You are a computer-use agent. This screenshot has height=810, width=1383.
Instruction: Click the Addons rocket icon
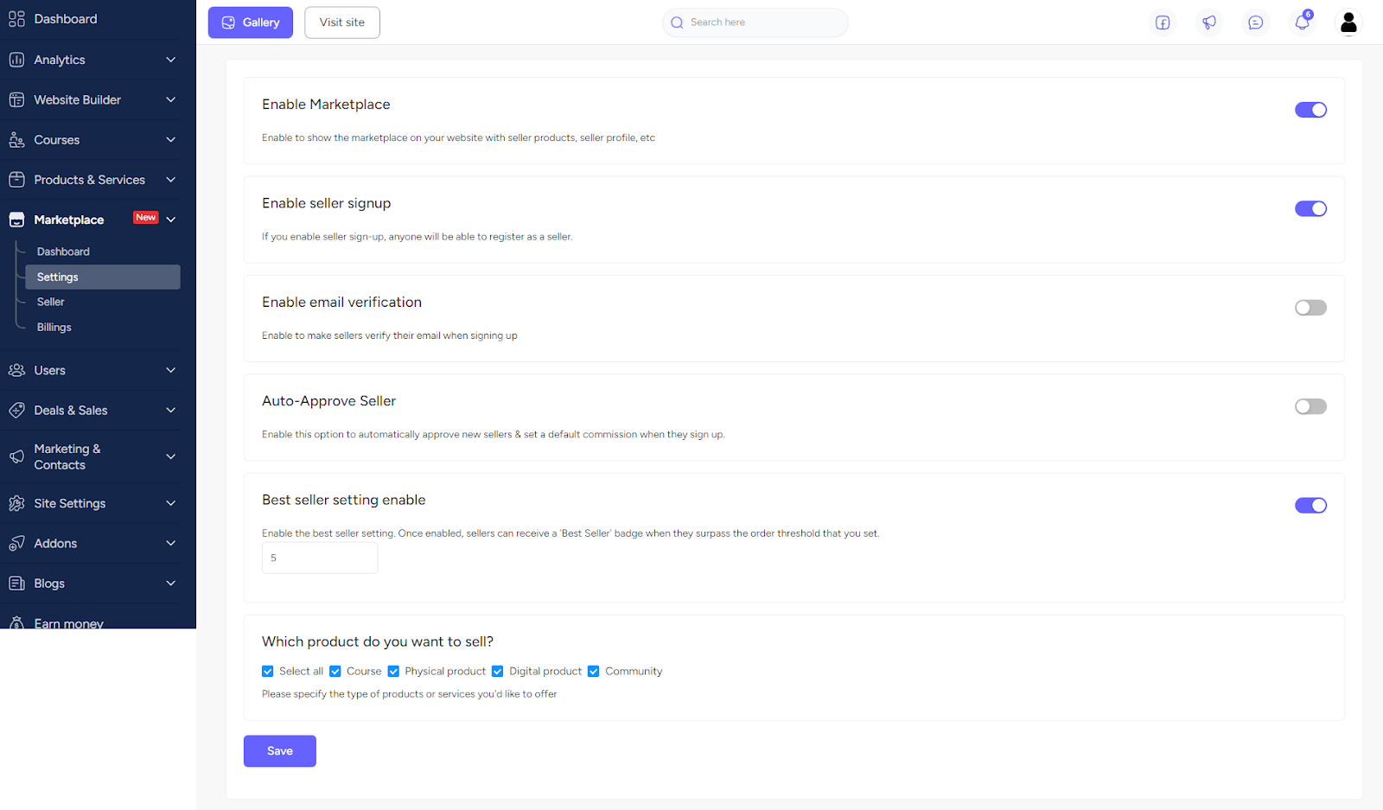16,543
